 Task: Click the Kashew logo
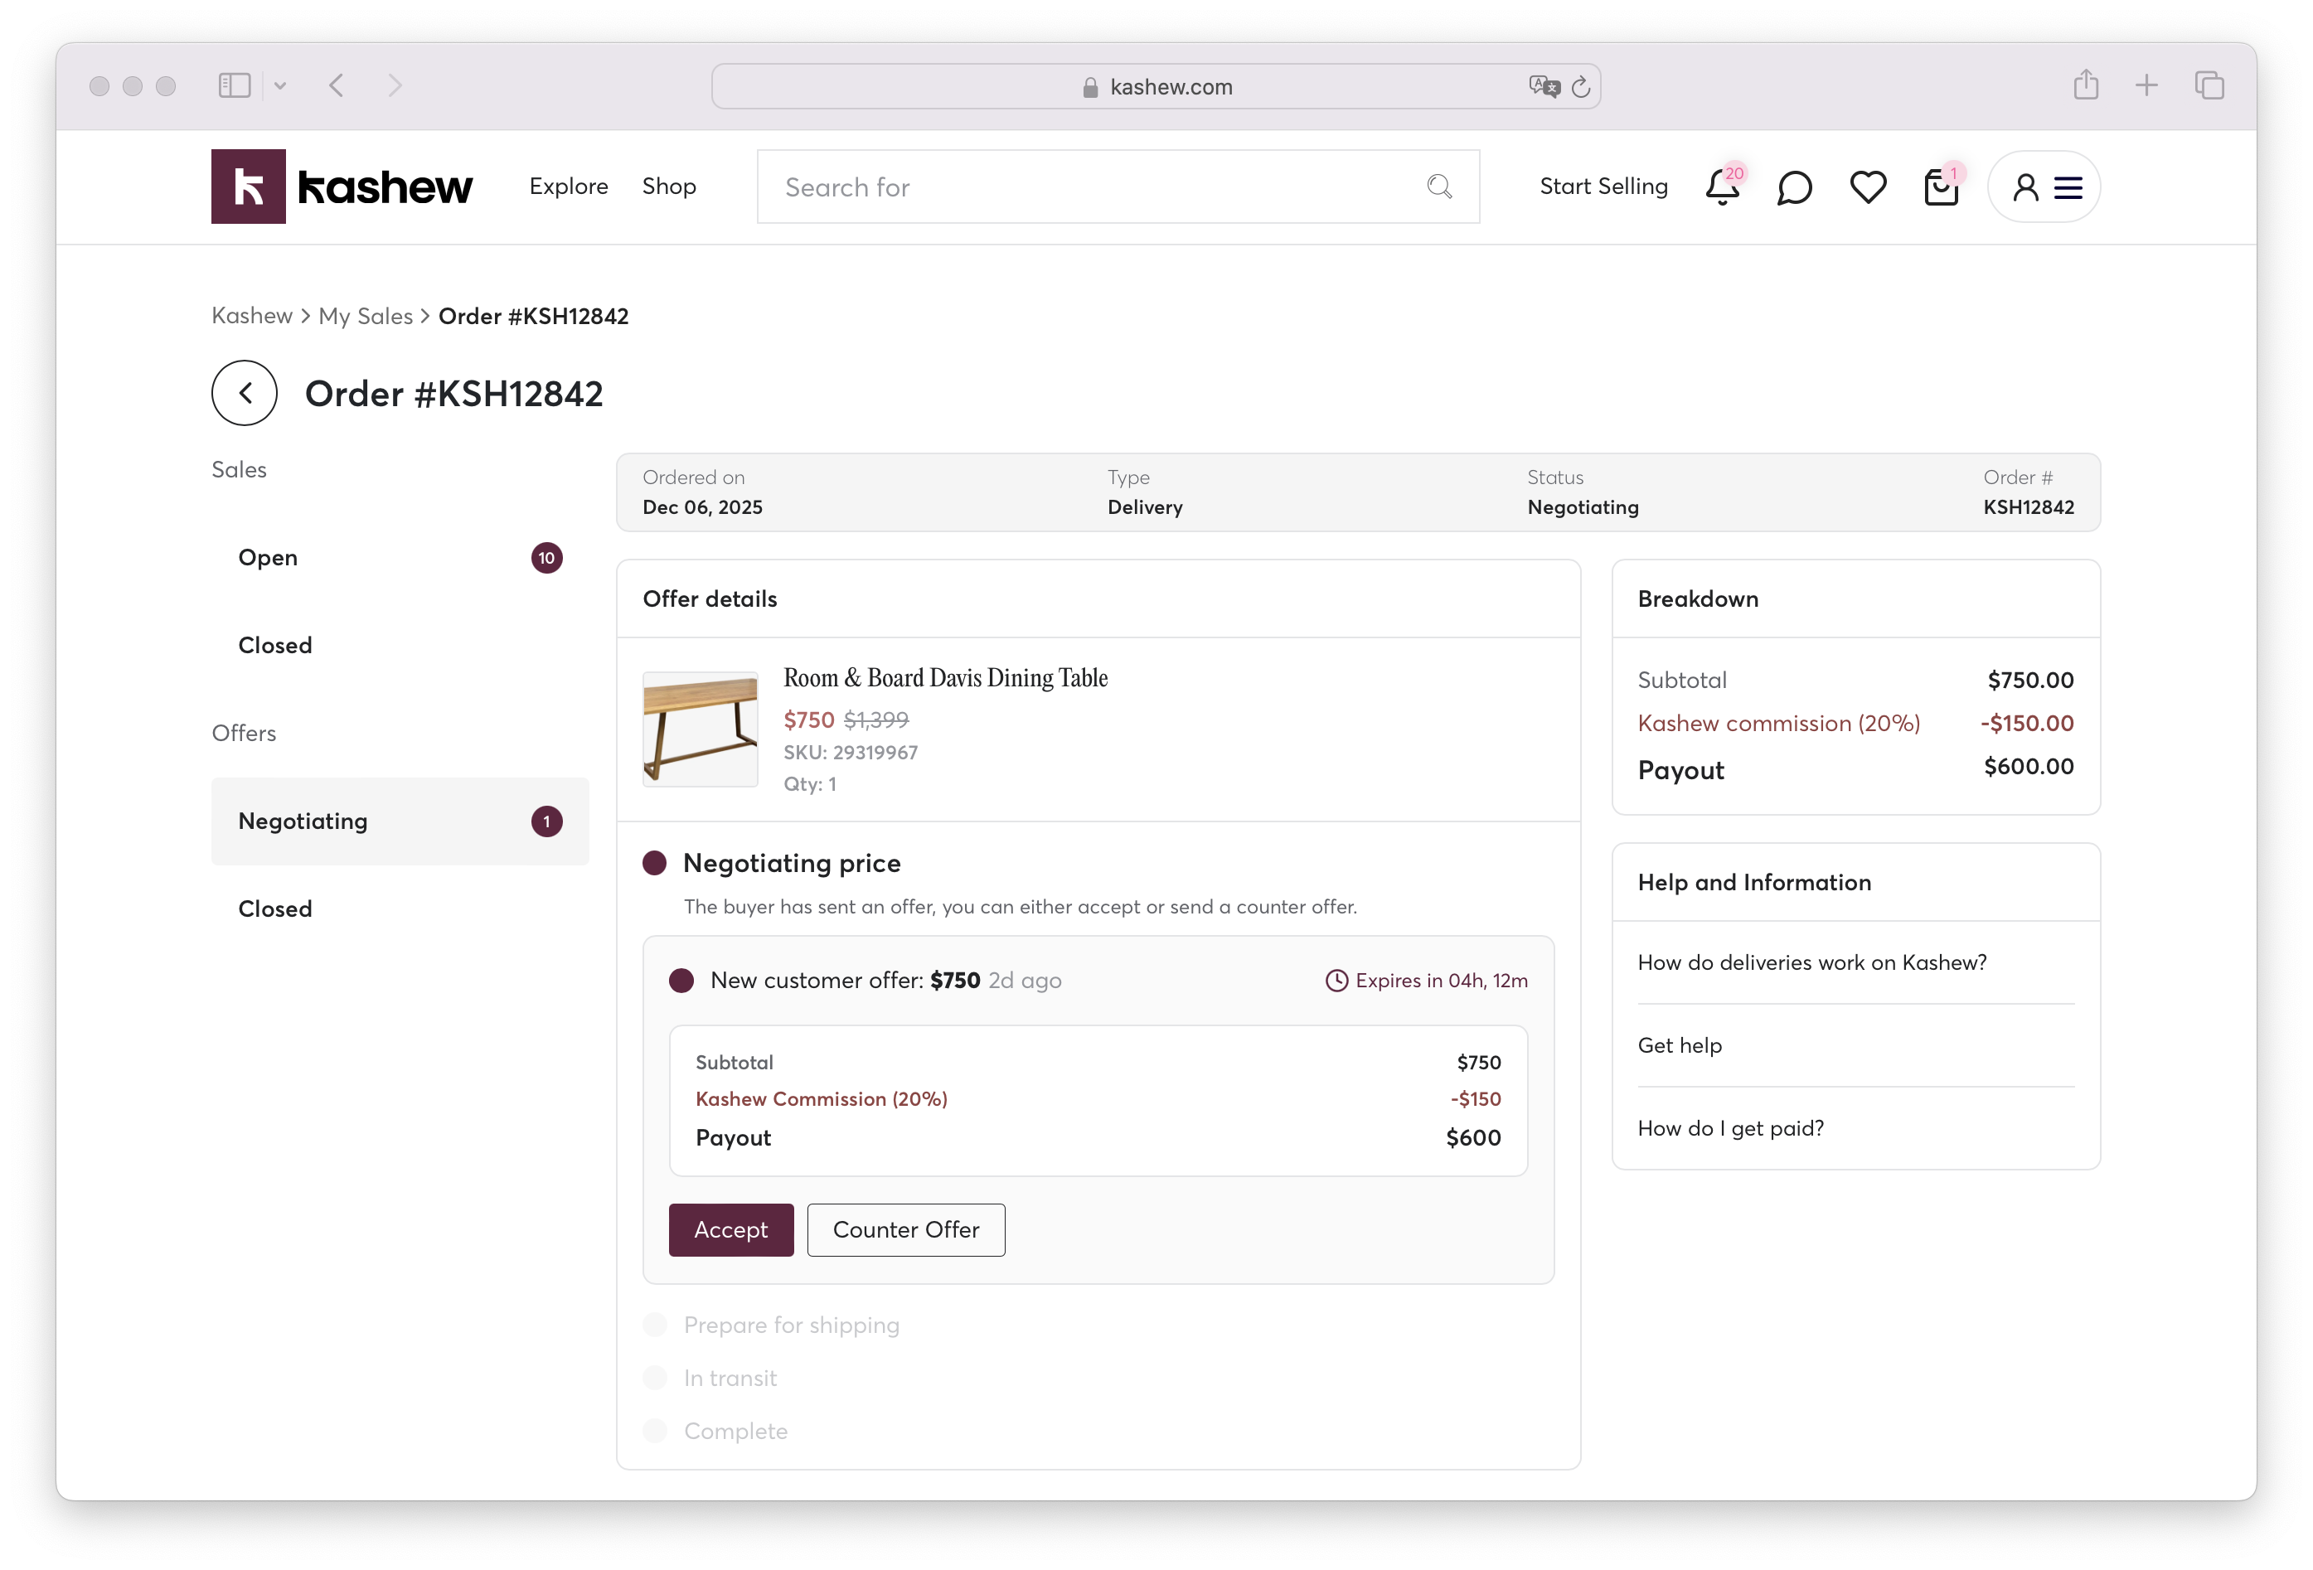[x=342, y=187]
